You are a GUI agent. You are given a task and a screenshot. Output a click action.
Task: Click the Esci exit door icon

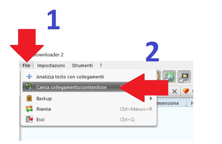[29, 119]
